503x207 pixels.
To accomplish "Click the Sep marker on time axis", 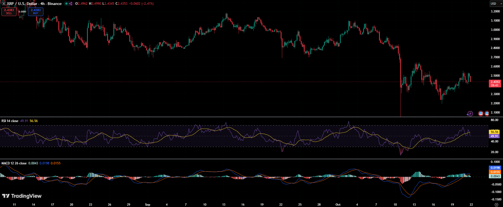I will click(147, 205).
